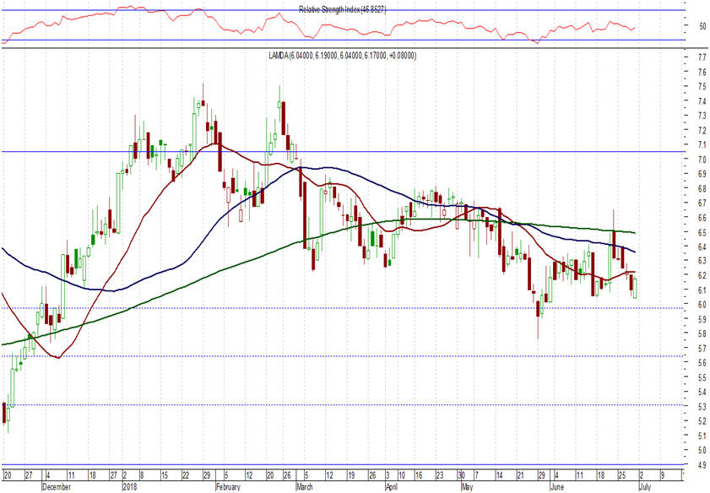Image resolution: width=710 pixels, height=493 pixels.
Task: Select the date label 21 on the time axis
Action: (x=520, y=475)
